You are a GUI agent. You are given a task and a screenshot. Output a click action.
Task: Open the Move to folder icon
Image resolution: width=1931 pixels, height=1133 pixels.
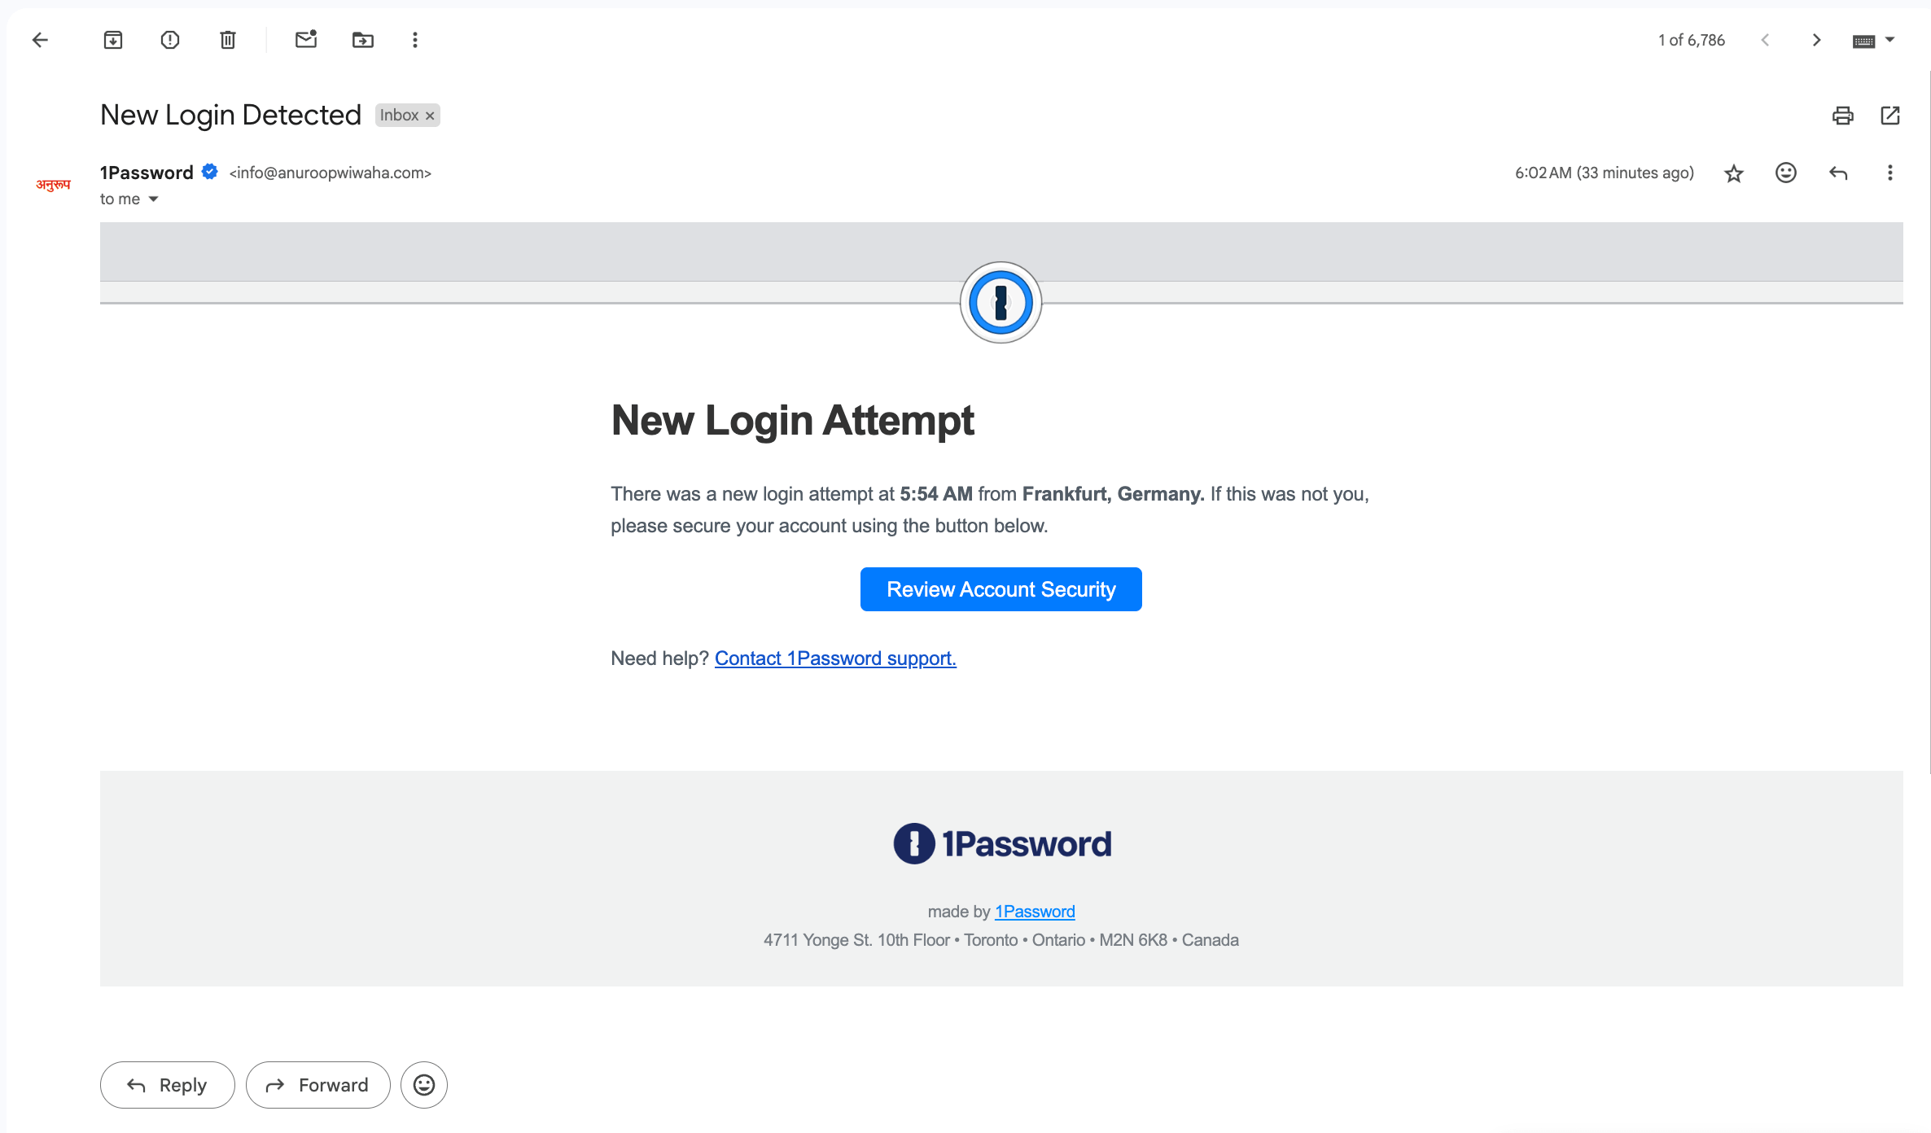click(x=363, y=40)
